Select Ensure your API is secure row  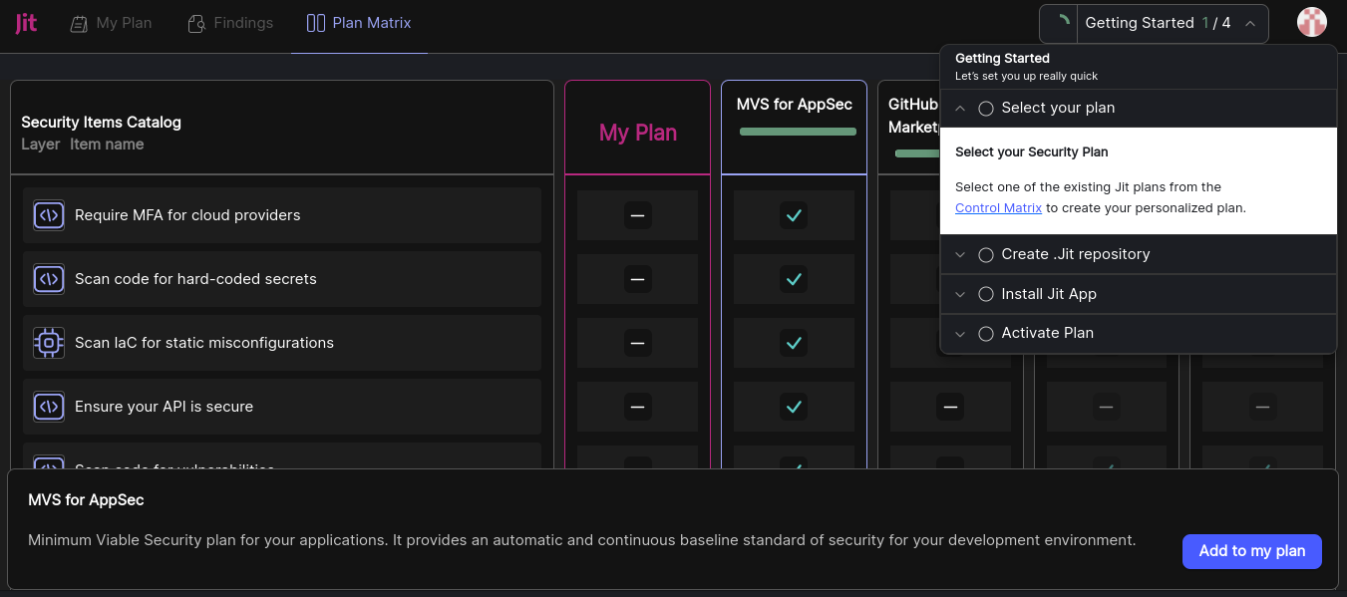click(282, 407)
